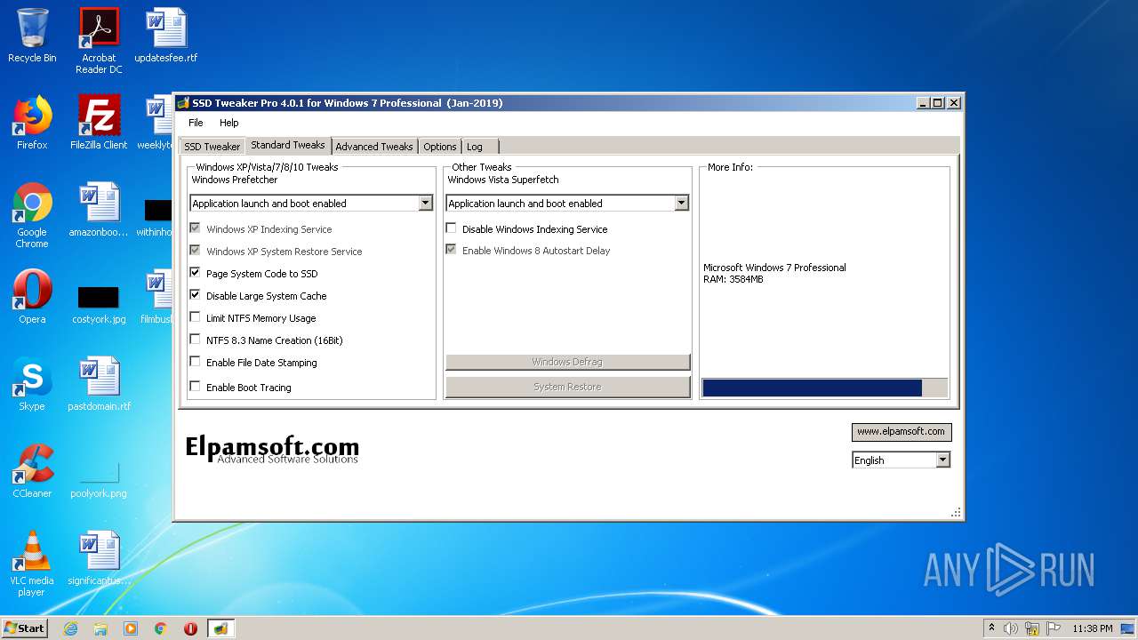The image size is (1138, 640).
Task: Select the Standard Tweaks tab
Action: click(288, 145)
